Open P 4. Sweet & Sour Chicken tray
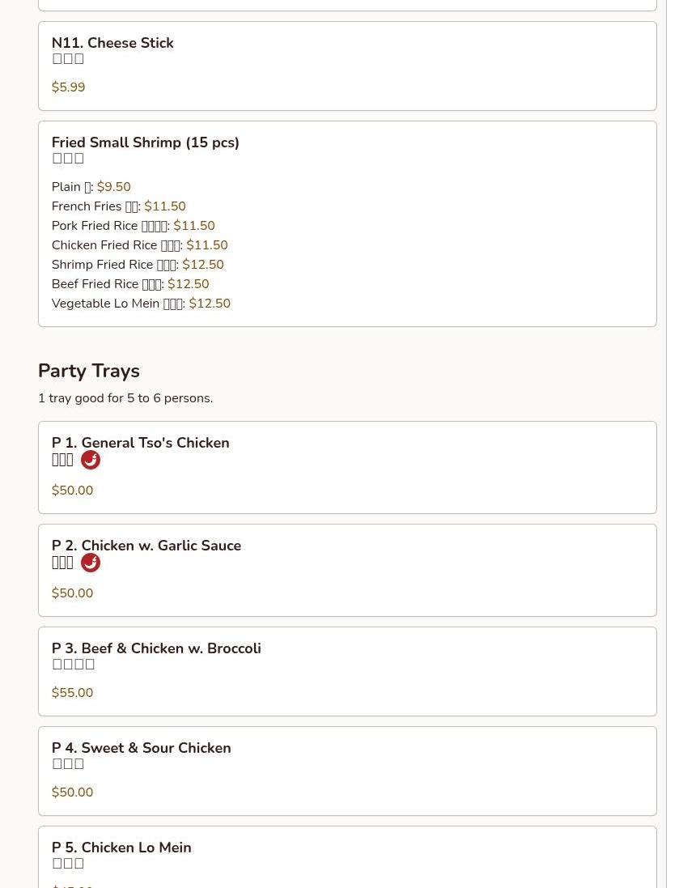This screenshot has width=683, height=888. (x=347, y=771)
